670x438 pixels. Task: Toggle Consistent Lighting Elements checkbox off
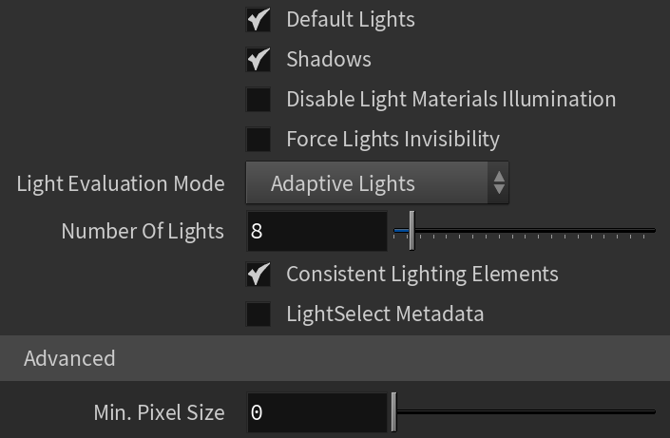tap(258, 275)
